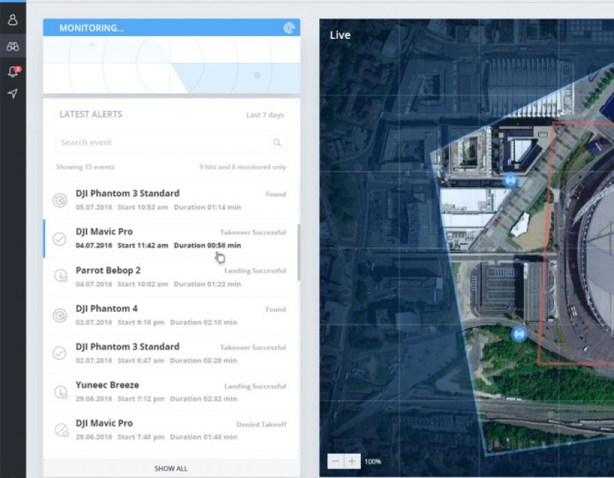Select the DJI Mavic Pro Takeover Successful alert
Screen dimensions: 614x478
[x=171, y=238]
